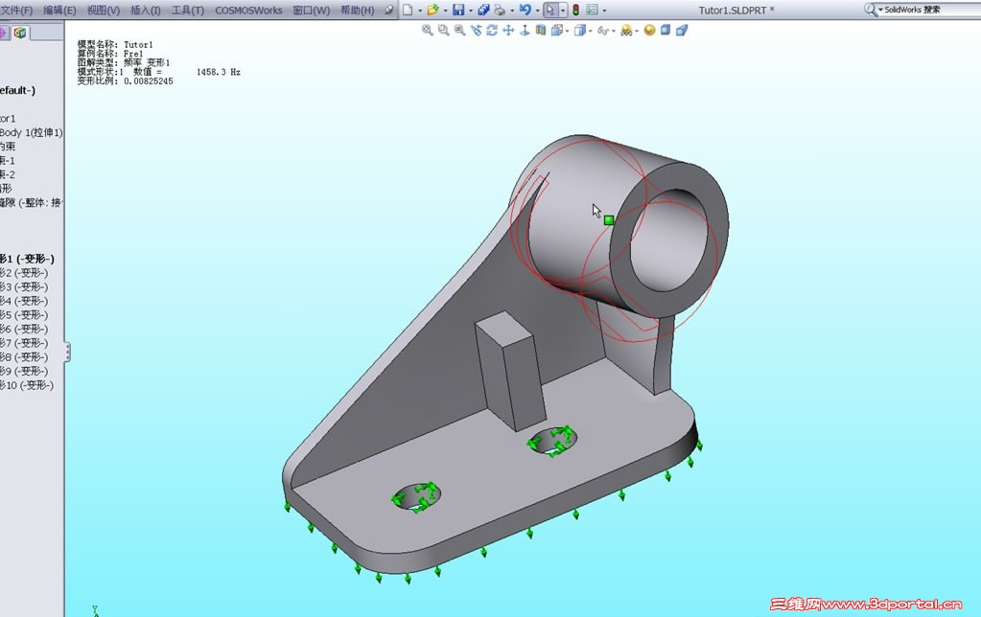Open the 视图(V) menu

104,10
